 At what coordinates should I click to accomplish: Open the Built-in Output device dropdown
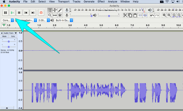point(64,20)
